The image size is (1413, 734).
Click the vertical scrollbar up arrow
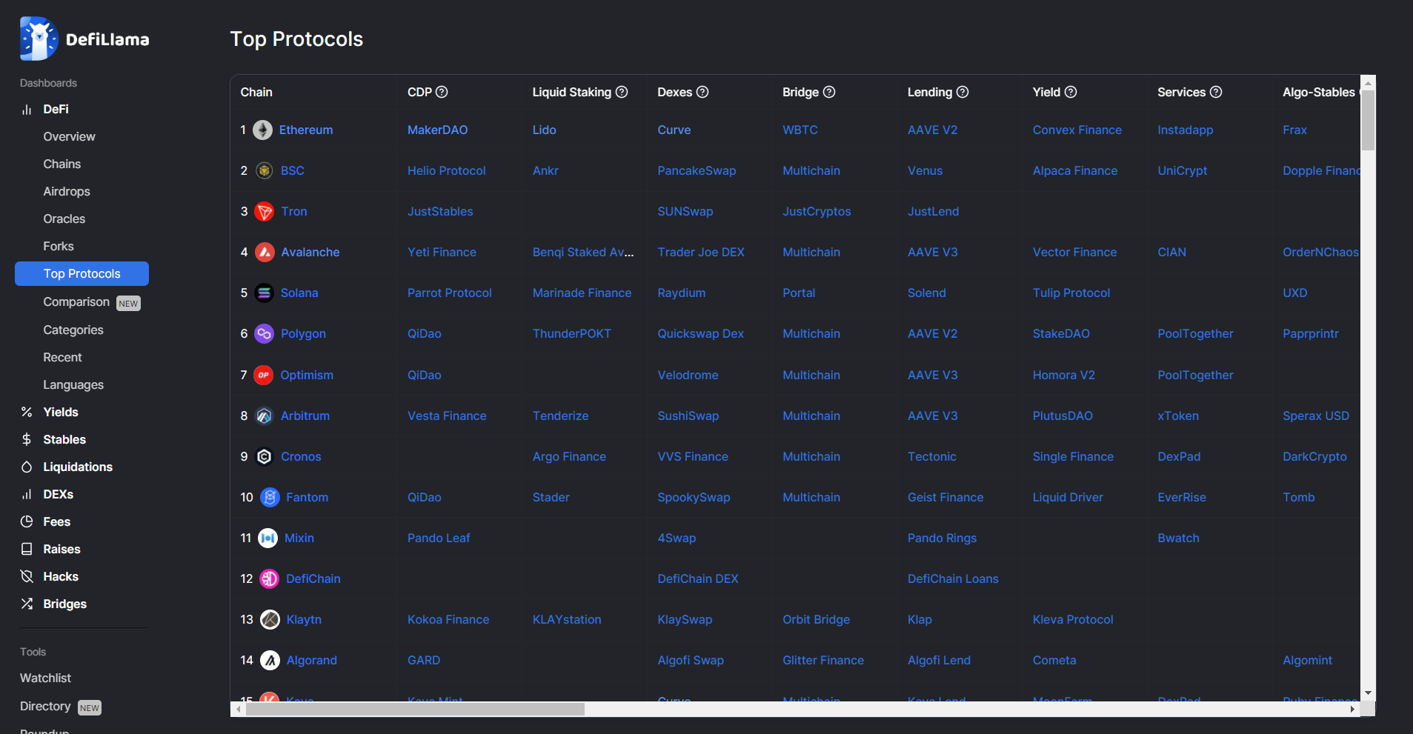pyautogui.click(x=1369, y=83)
